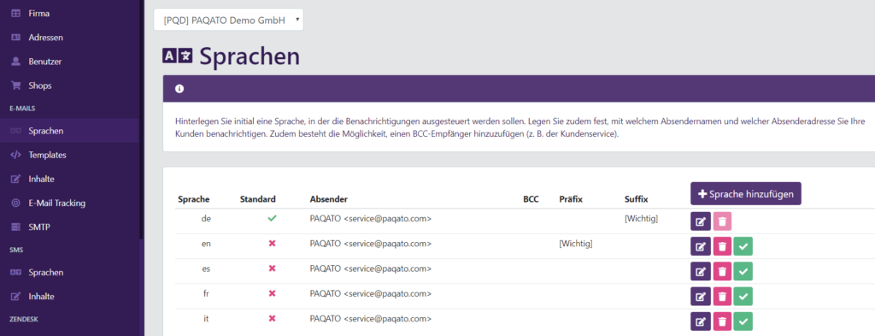Click the Shops cart icon
The width and height of the screenshot is (875, 336).
click(x=15, y=86)
